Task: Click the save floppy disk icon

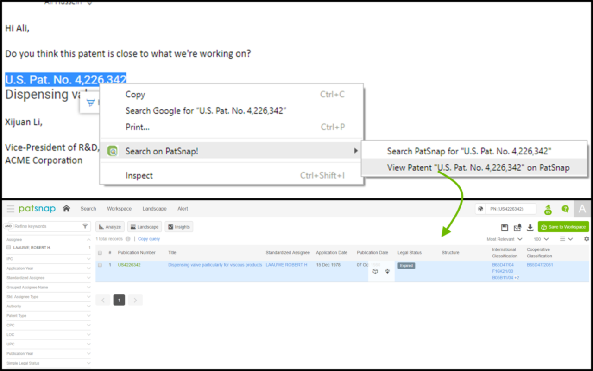Action: pyautogui.click(x=505, y=227)
